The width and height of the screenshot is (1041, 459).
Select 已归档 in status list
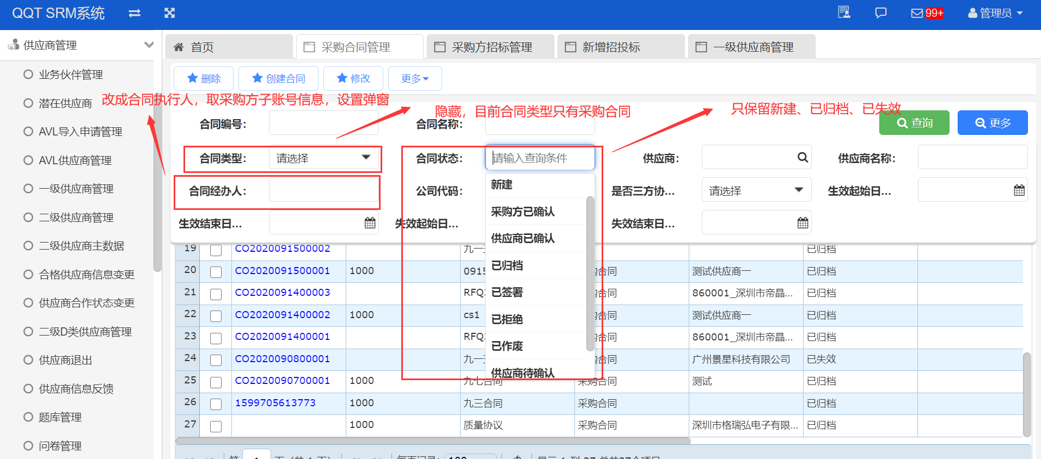536,265
